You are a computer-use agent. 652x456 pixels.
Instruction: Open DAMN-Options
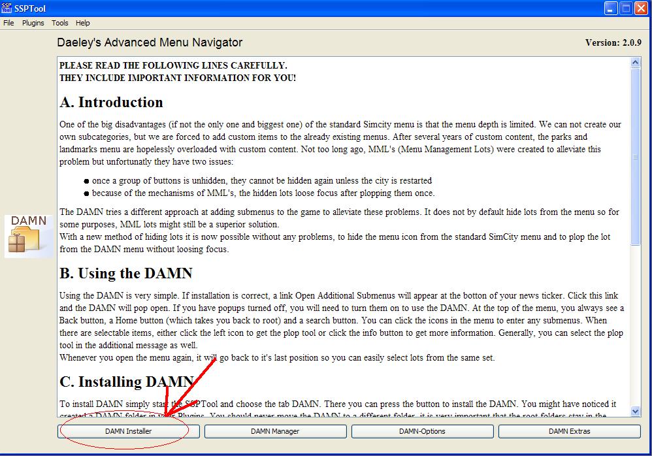pyautogui.click(x=422, y=431)
